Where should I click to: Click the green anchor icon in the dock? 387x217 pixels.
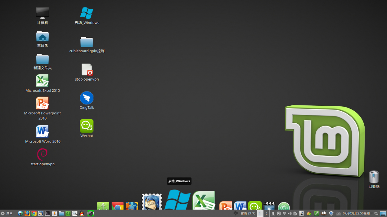pos(103,206)
